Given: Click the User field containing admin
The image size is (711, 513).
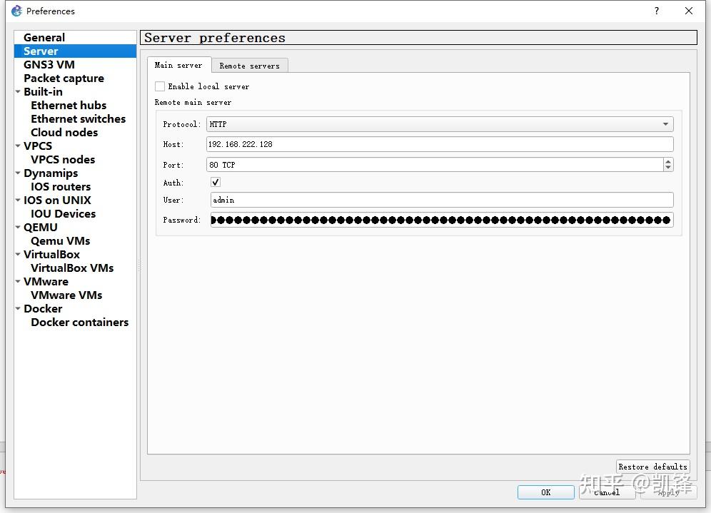Looking at the screenshot, I should 442,200.
